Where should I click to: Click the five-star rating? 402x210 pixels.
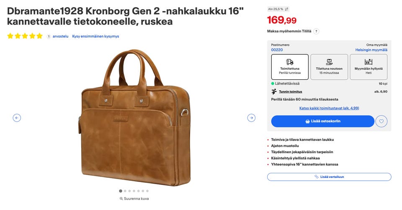(x=25, y=36)
